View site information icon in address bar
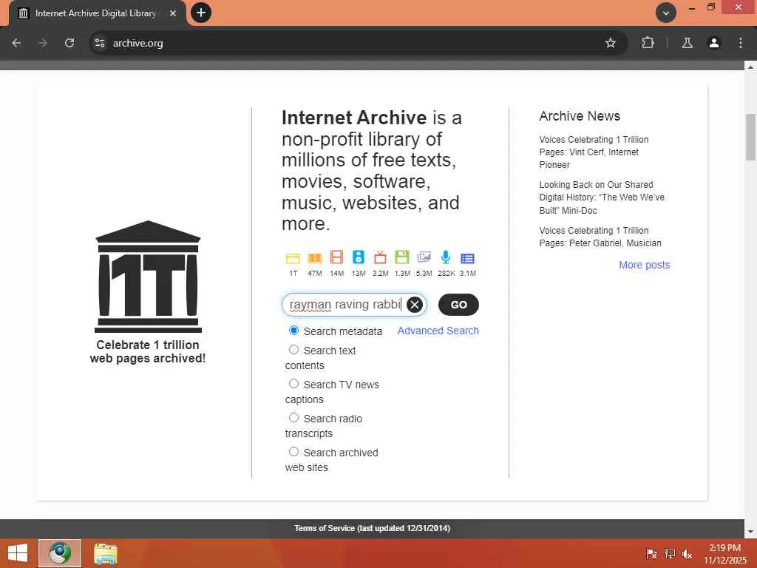Image resolution: width=757 pixels, height=568 pixels. pos(100,43)
